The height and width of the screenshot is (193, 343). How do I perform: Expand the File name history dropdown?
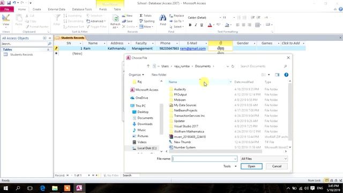[235, 159]
